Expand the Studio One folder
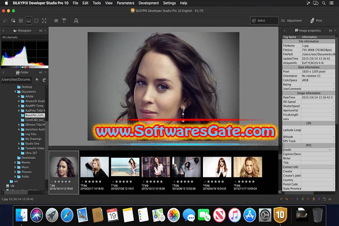The width and height of the screenshot is (339, 226). [19, 144]
